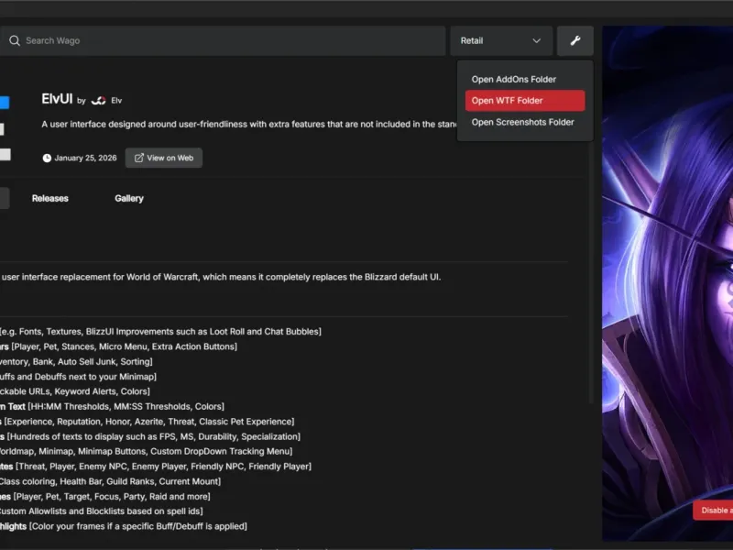Open View on Web link
Viewport: 733px width, 550px height.
click(x=164, y=158)
